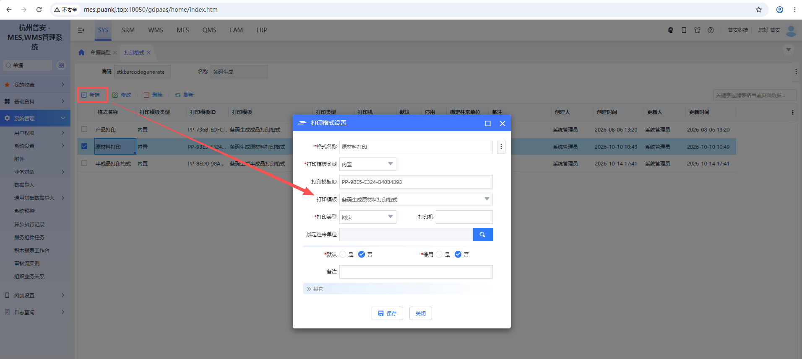Expand the tab list dropdown arrow
This screenshot has height=359, width=802.
tap(789, 50)
